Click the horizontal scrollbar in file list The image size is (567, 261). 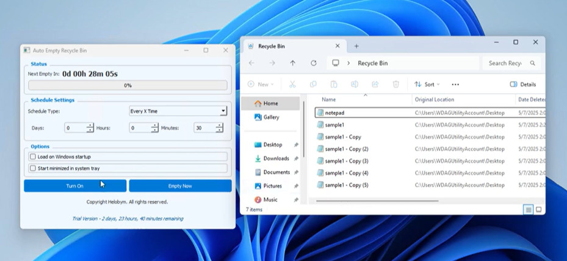point(378,201)
